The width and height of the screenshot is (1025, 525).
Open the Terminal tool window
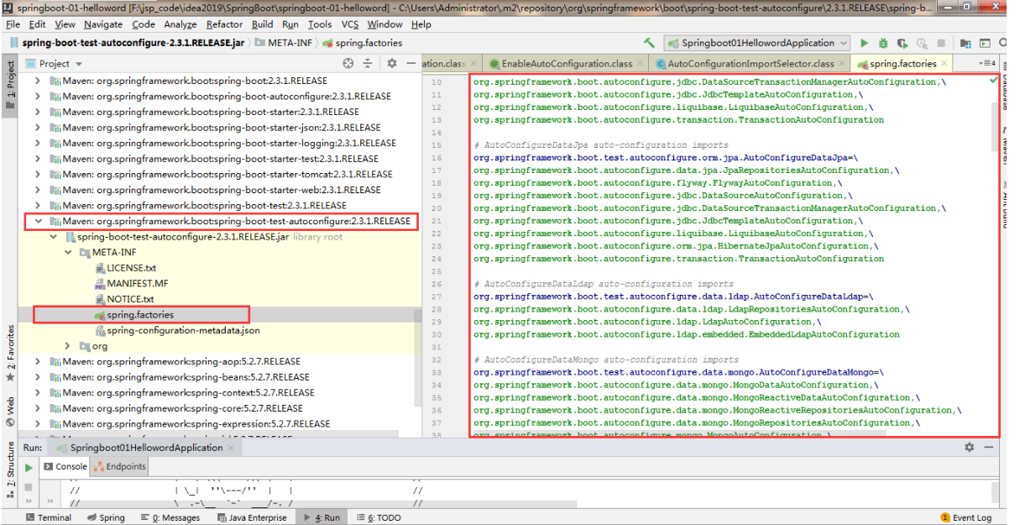(49, 517)
